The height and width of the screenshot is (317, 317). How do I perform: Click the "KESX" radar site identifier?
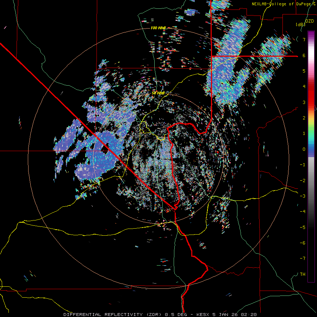point(203,315)
